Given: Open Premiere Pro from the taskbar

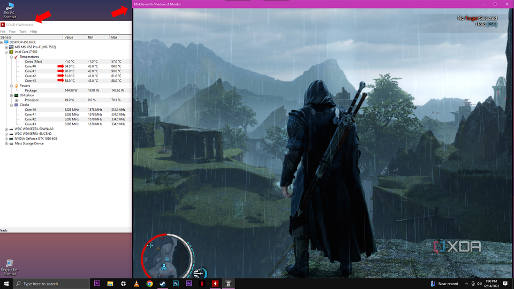Looking at the screenshot, I should click(x=97, y=284).
